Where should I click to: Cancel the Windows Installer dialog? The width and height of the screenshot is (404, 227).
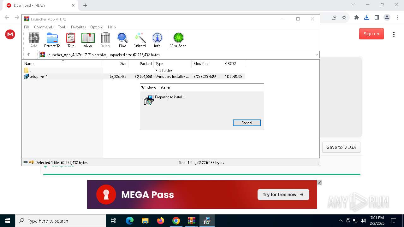247,123
